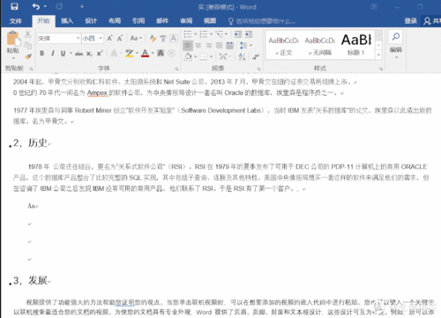Expand the styles gallery More arrow
The height and width of the screenshot is (318, 441).
(378, 55)
